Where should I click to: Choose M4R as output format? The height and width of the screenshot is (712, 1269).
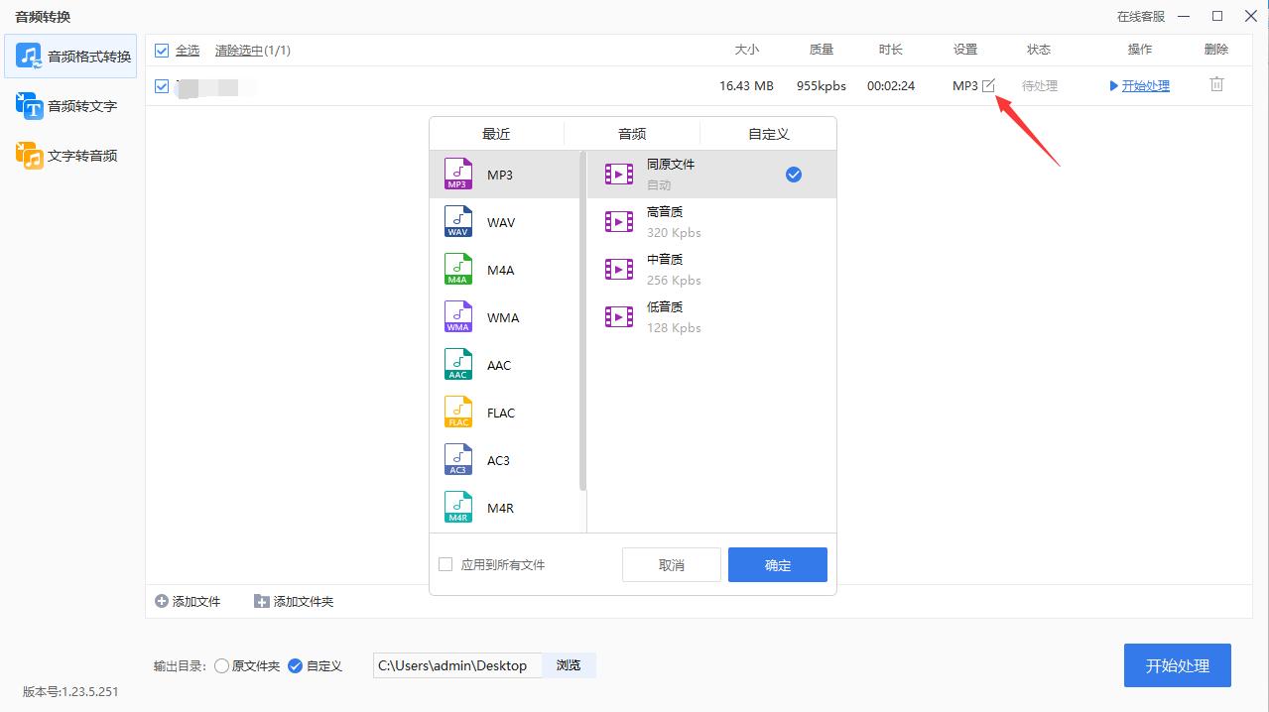[501, 507]
